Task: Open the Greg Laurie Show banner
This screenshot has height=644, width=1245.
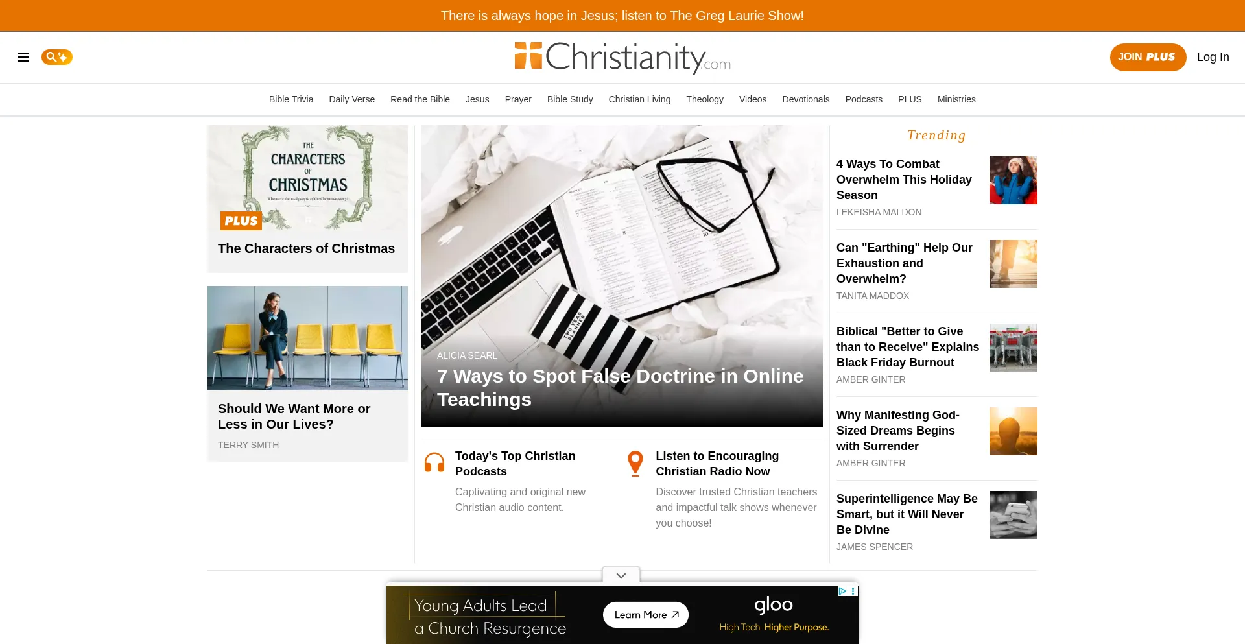Action: [622, 16]
